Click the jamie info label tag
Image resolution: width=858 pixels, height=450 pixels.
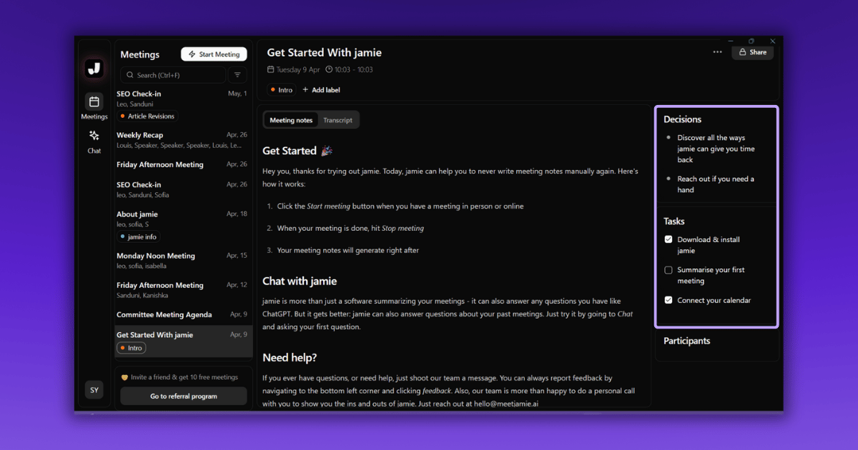coord(138,236)
